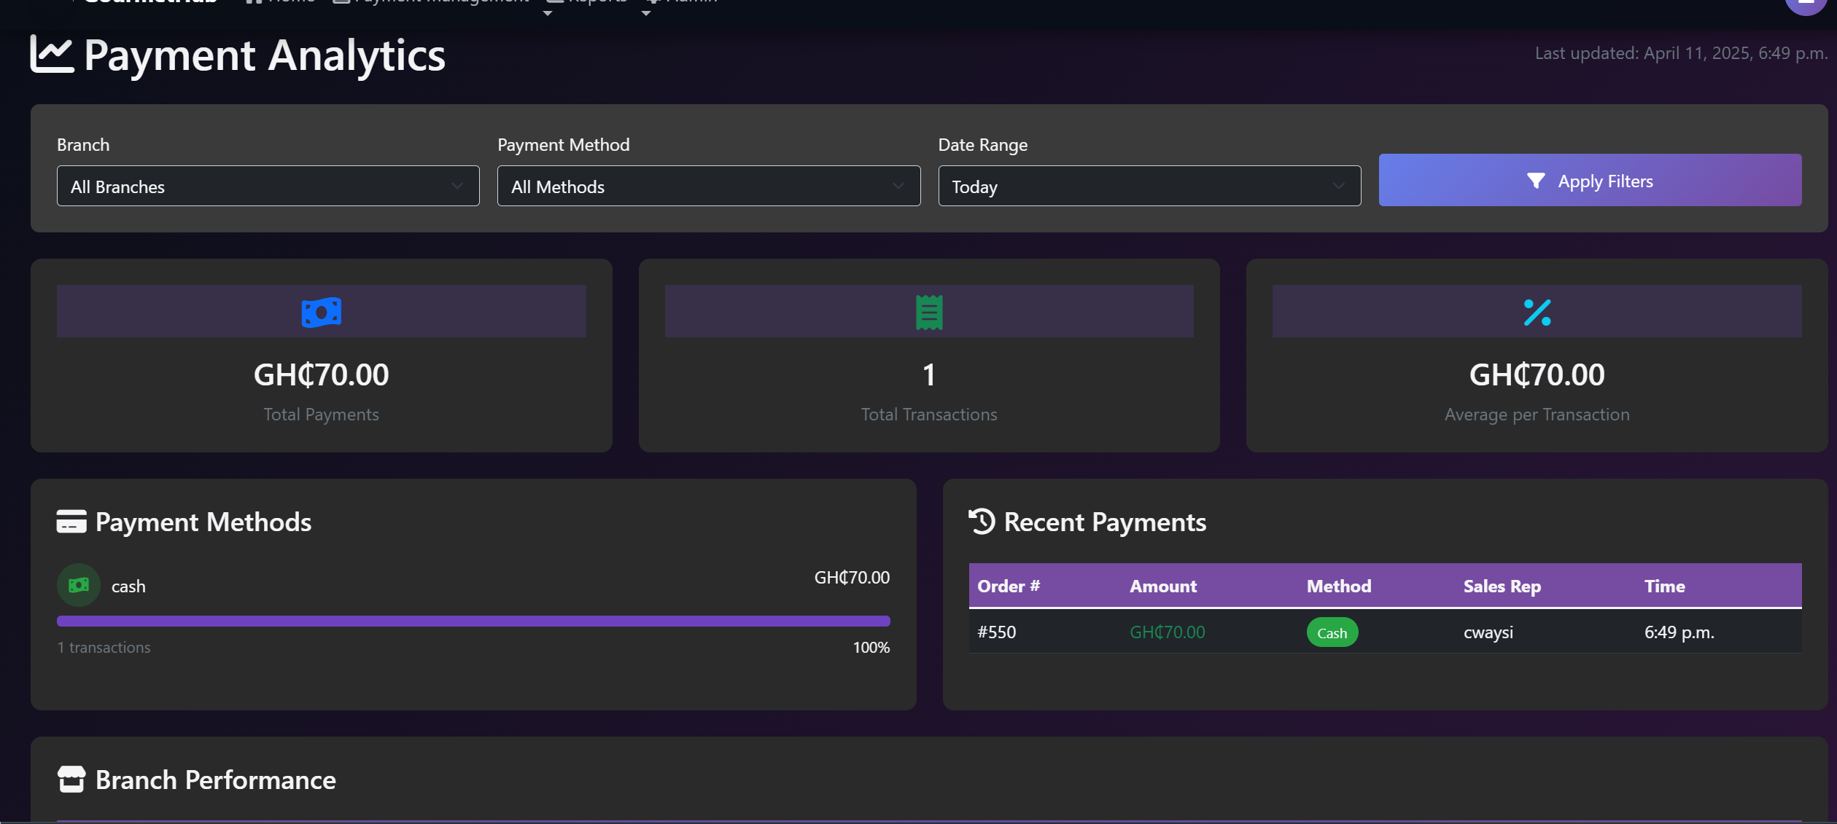Click the history icon beside Recent Payments
Viewport: 1837px width, 824px height.
[981, 522]
